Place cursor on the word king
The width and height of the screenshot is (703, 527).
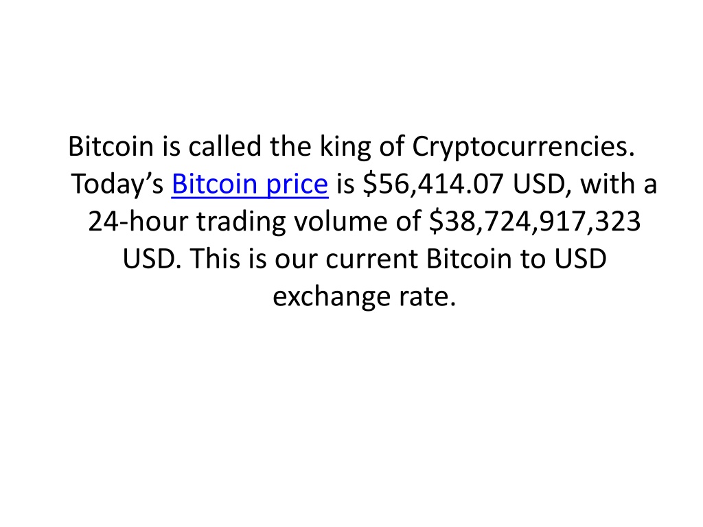(345, 147)
